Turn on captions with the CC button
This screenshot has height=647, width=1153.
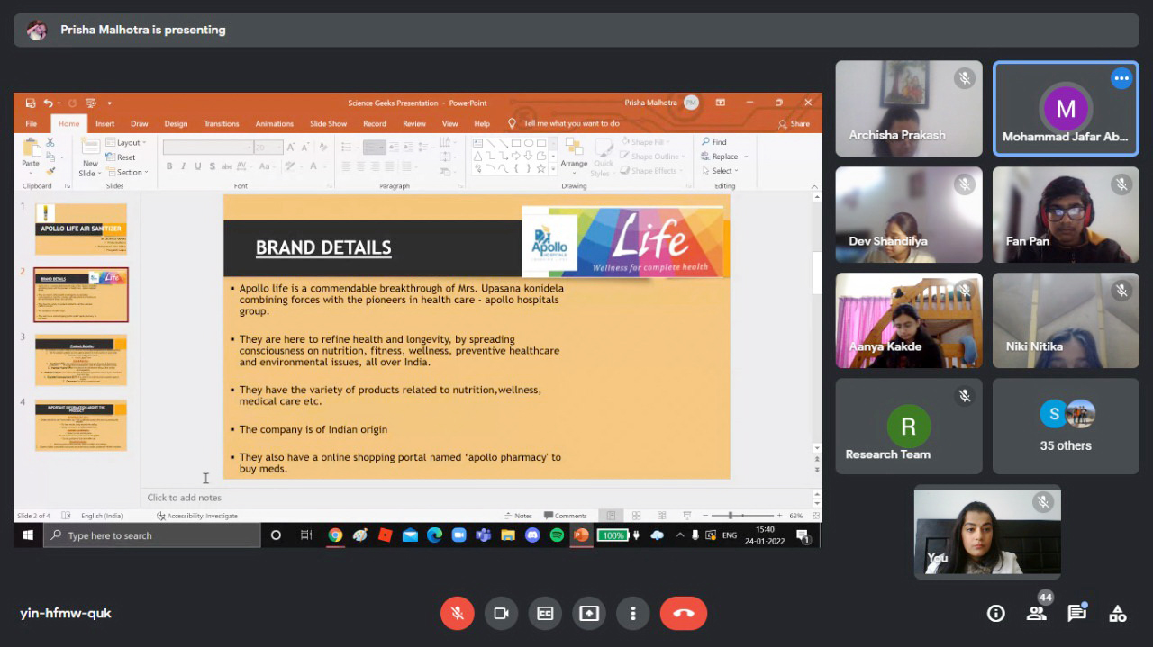pyautogui.click(x=545, y=613)
